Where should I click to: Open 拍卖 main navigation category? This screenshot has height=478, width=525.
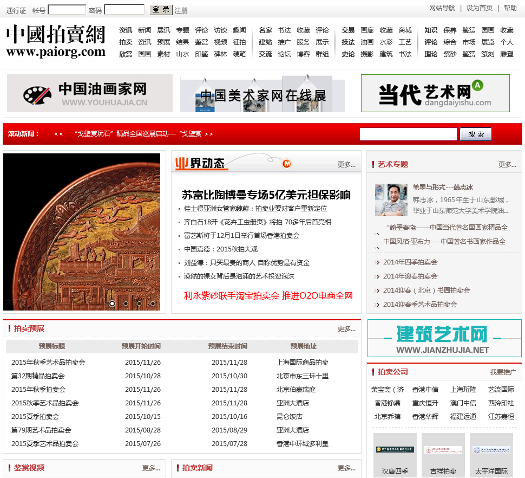click(x=126, y=42)
